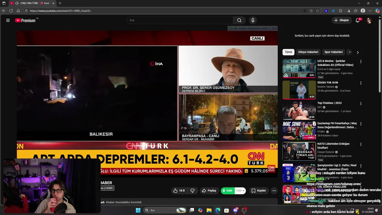Close the 'Bu video dosyasını indir' overlay

pos(276,28)
